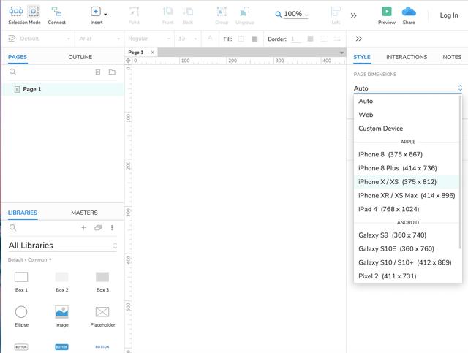The height and width of the screenshot is (353, 468).
Task: Open the library options kebab menu
Action: 112,228
